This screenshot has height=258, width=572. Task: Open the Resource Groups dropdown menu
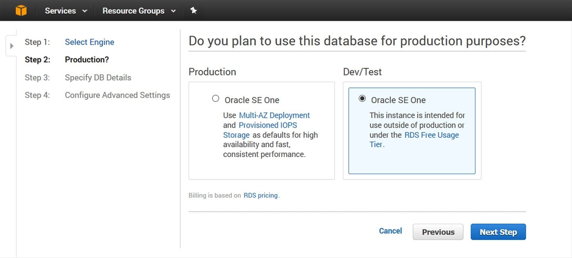[x=139, y=11]
